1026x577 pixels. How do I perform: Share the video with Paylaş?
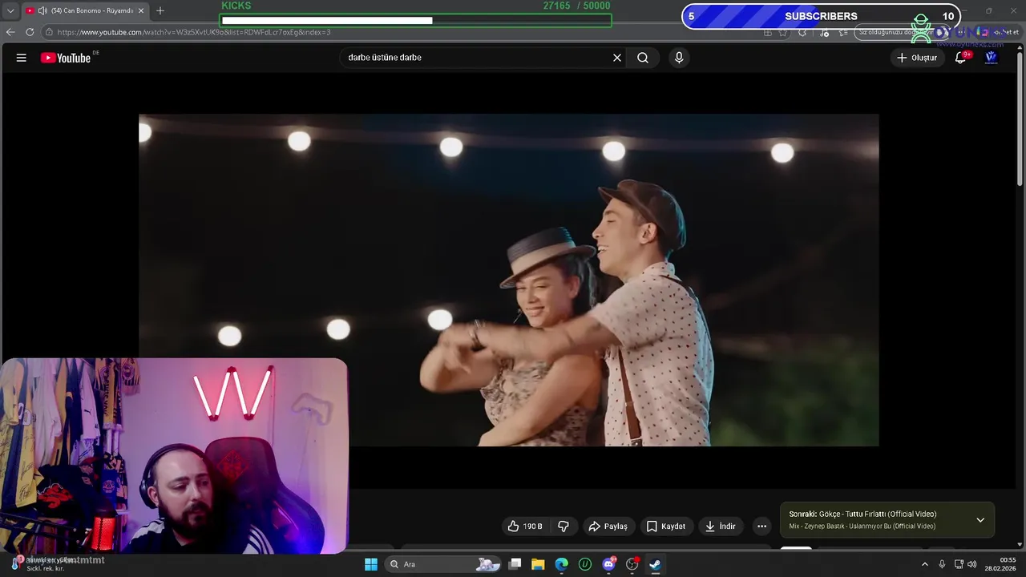tap(608, 527)
